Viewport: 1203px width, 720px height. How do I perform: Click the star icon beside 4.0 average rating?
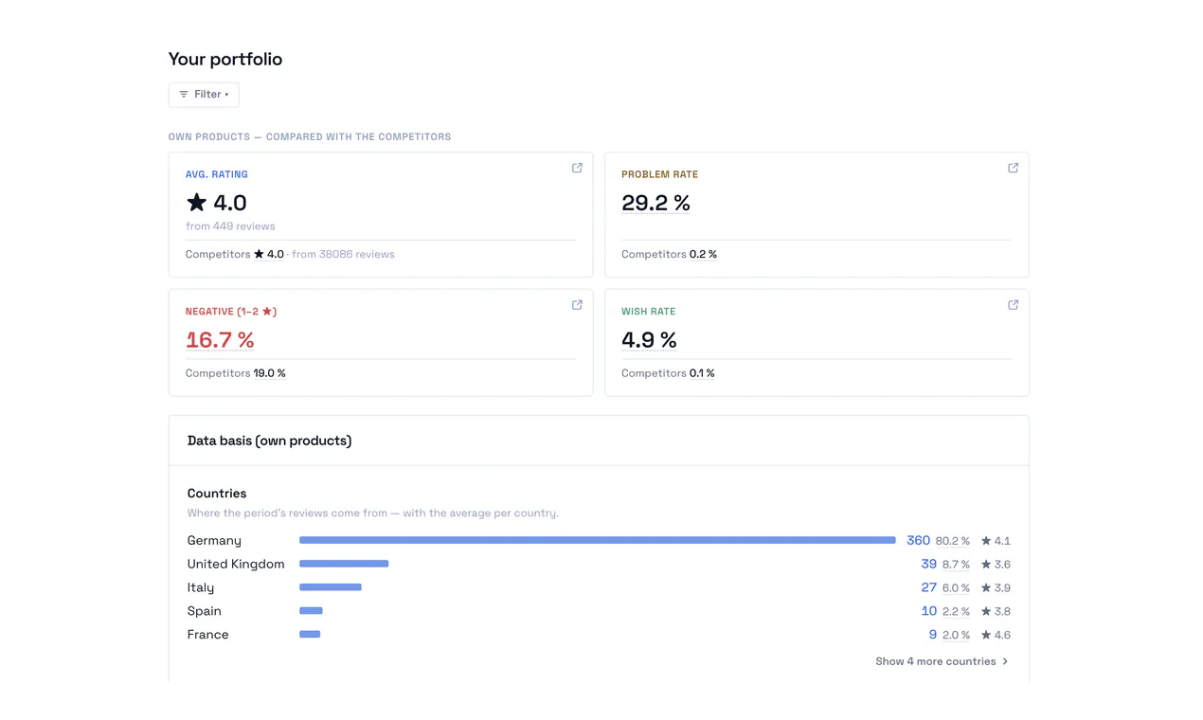tap(196, 202)
